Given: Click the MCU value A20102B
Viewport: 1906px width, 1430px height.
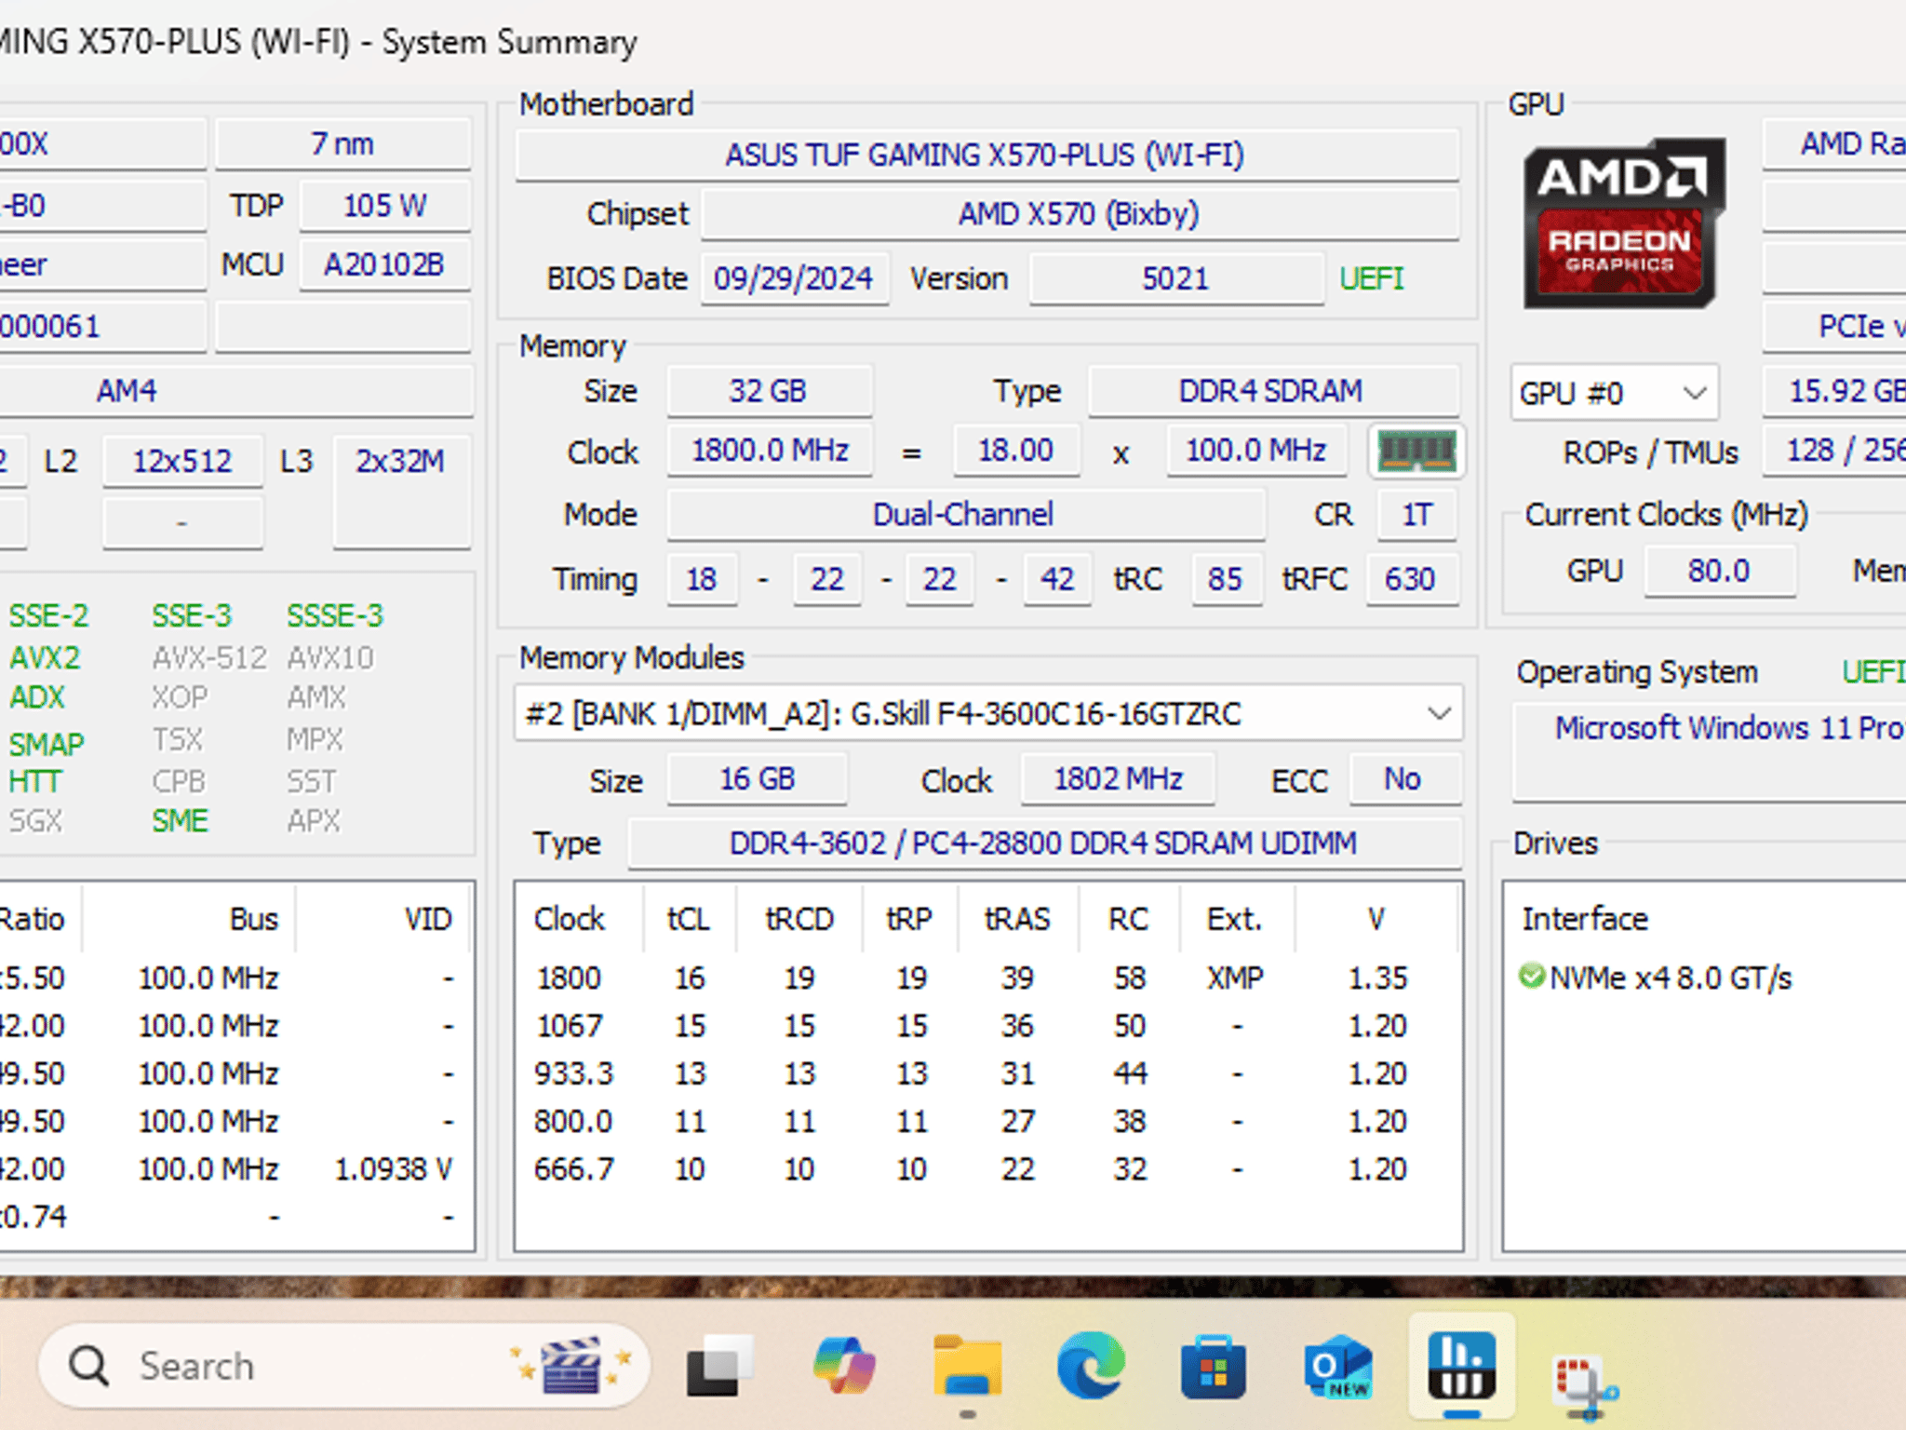Looking at the screenshot, I should (x=384, y=264).
